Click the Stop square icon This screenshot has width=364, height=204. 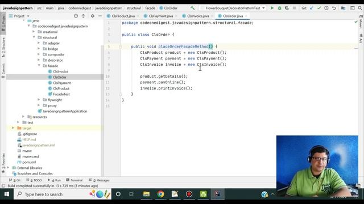tap(295, 8)
